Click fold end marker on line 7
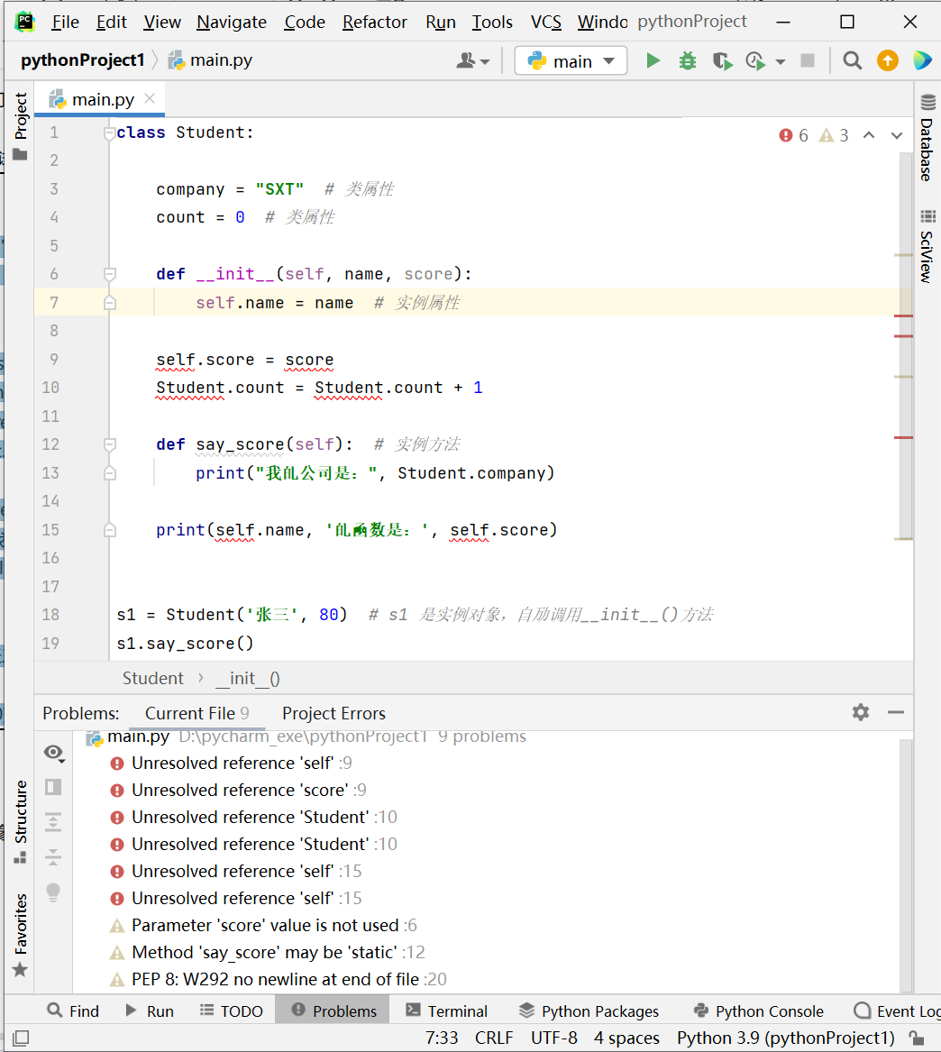The width and height of the screenshot is (941, 1052). pos(110,303)
